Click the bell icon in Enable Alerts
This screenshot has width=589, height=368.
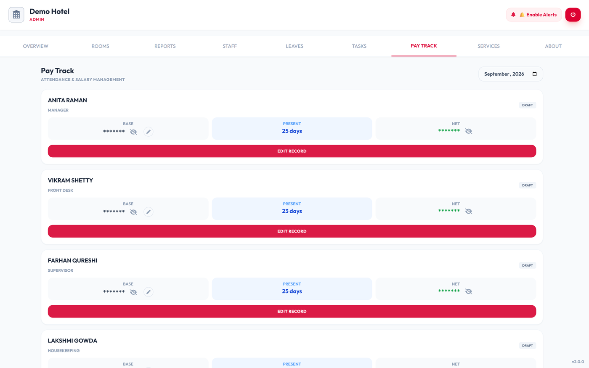pos(513,15)
